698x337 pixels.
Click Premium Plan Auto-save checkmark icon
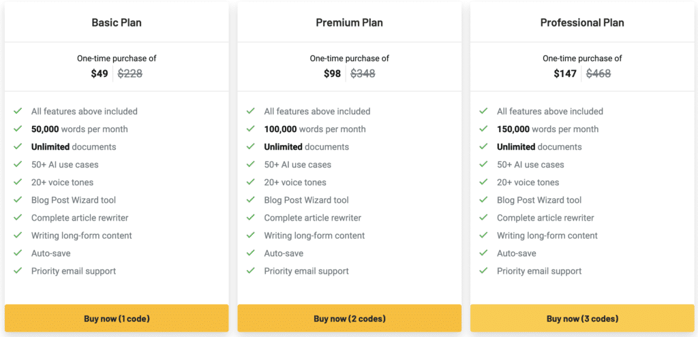[x=250, y=253]
